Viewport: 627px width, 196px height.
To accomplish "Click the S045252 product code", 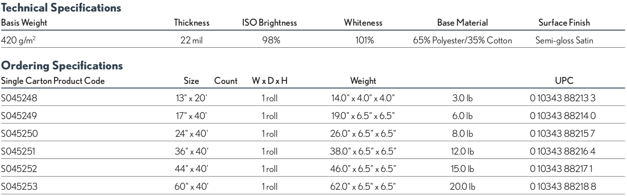I will pos(19,169).
